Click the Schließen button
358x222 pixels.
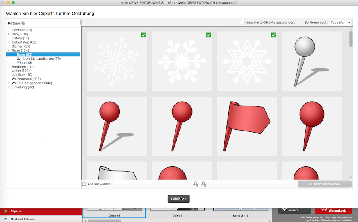click(x=179, y=199)
